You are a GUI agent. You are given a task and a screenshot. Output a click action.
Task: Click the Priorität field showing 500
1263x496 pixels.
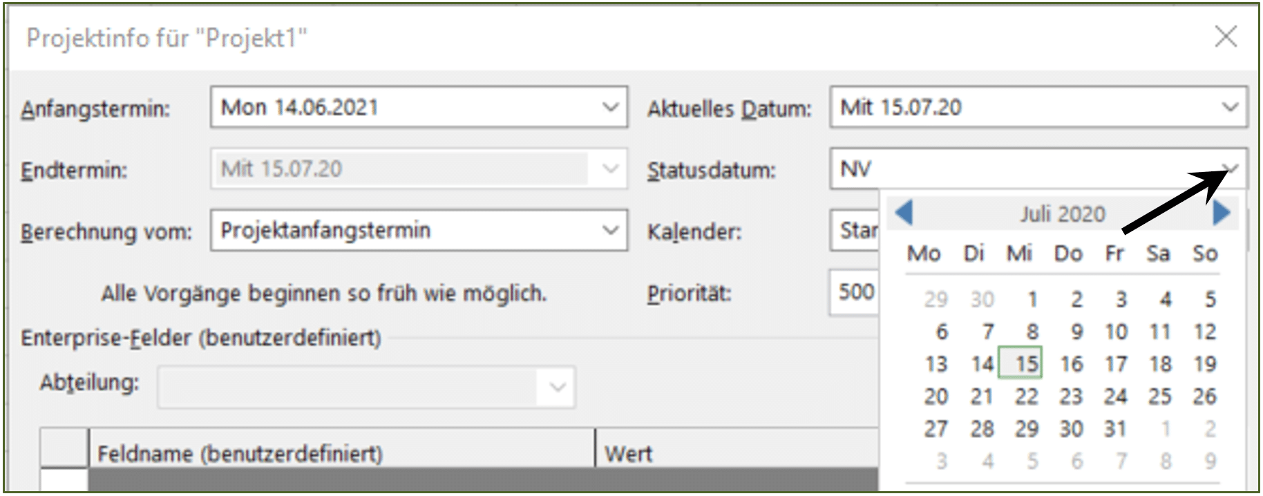[855, 292]
